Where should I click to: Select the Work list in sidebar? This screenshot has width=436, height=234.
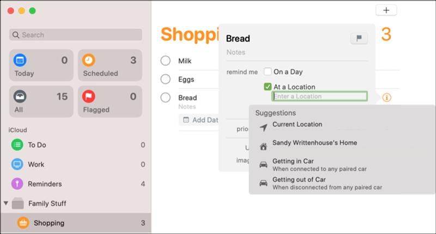click(36, 164)
